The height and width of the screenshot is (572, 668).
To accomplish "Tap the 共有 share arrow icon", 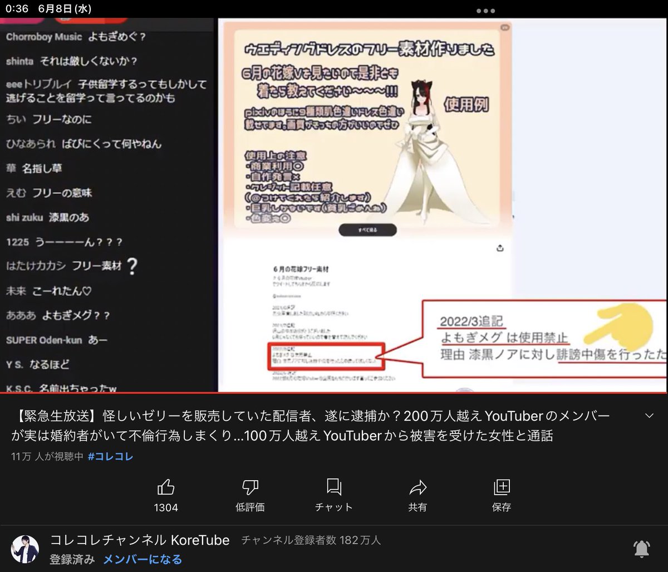I will pos(417,487).
